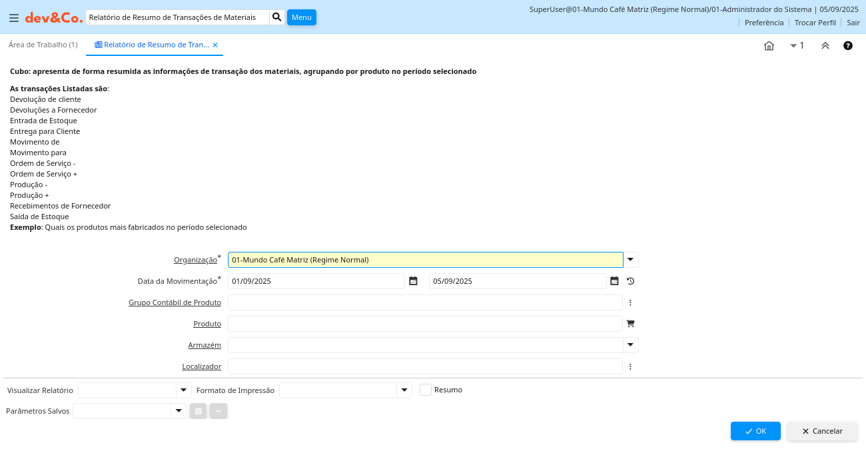
Task: Switch to Área de Trabalho tab
Action: click(x=43, y=45)
